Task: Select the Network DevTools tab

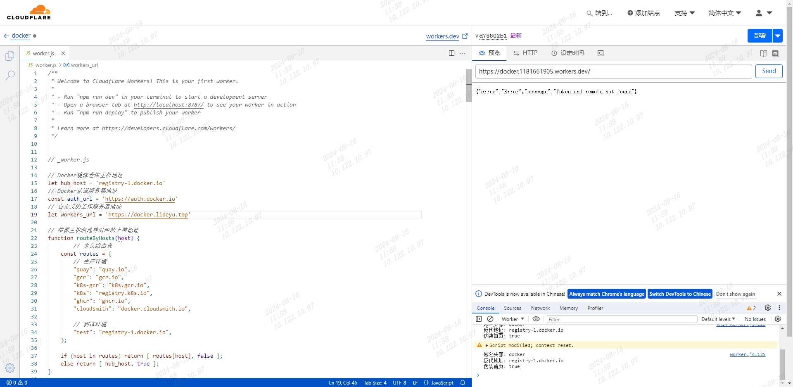Action: [x=540, y=308]
